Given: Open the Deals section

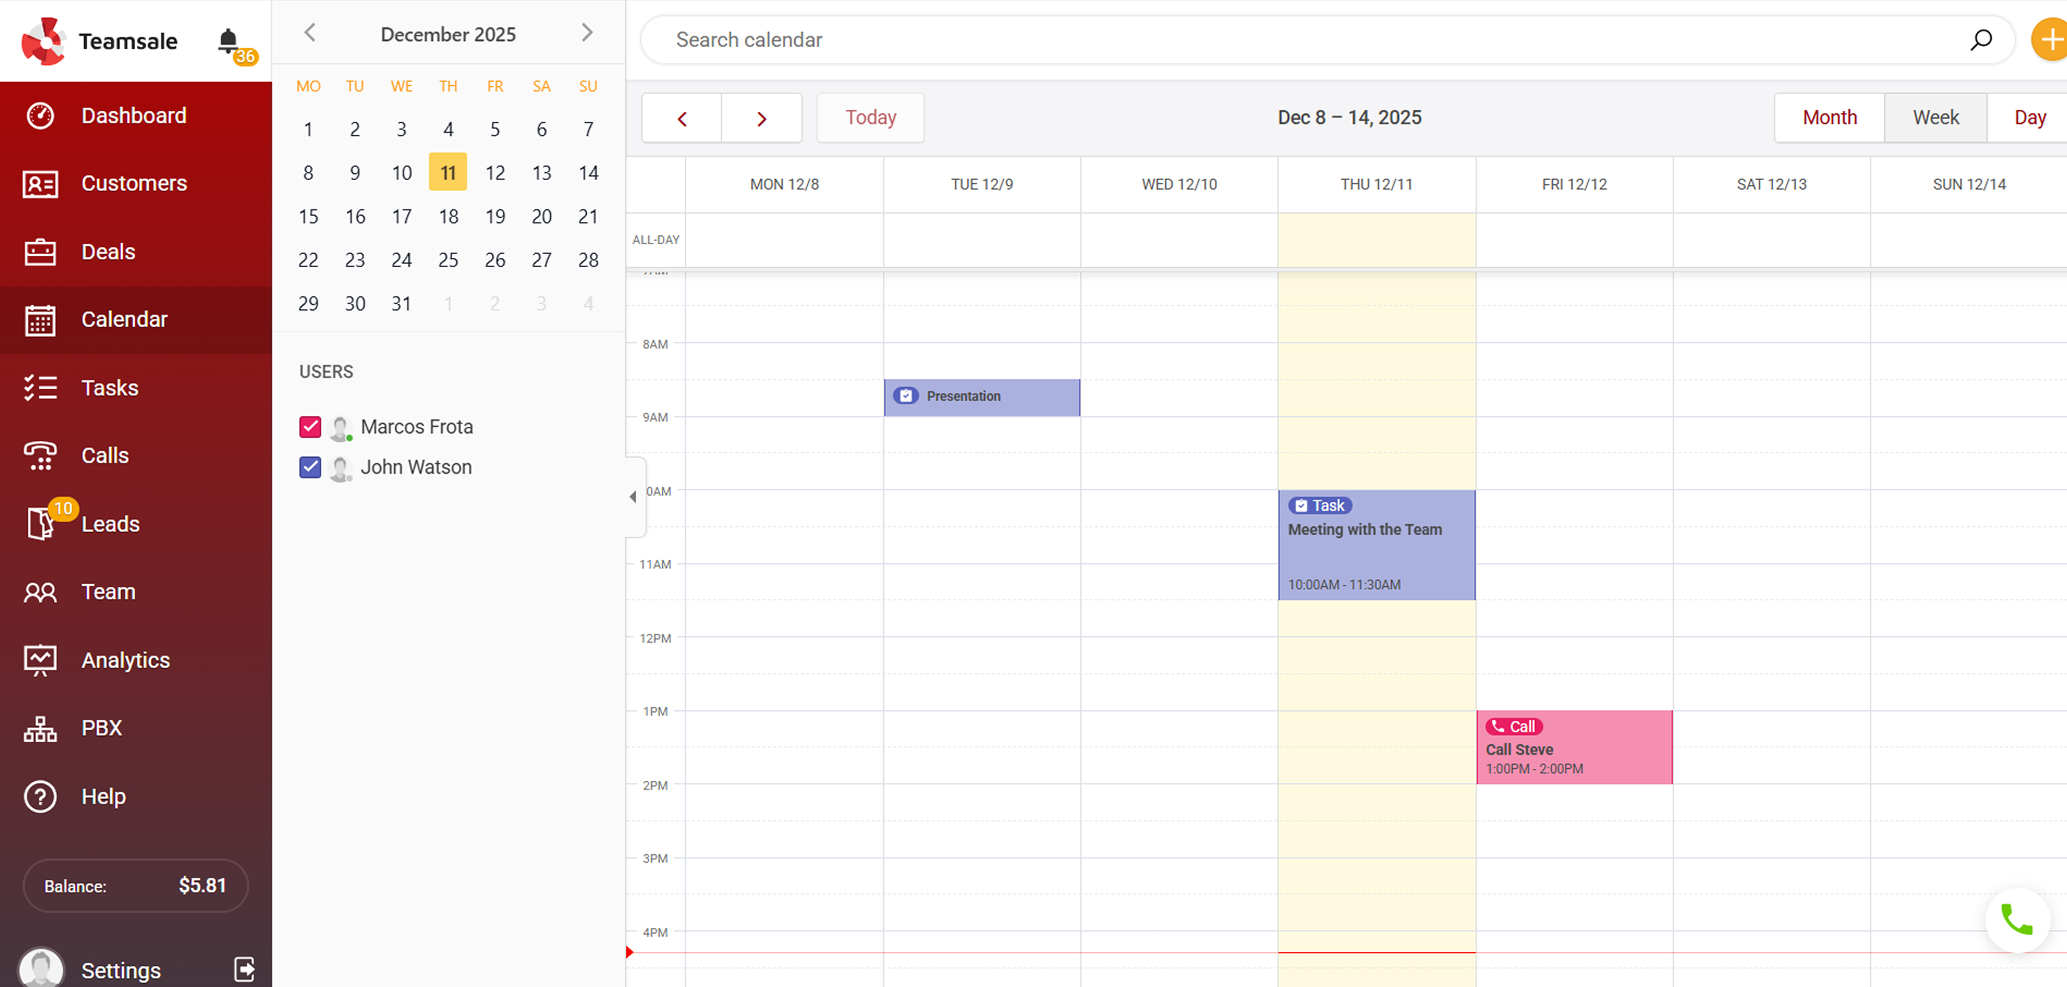Looking at the screenshot, I should pos(107,251).
